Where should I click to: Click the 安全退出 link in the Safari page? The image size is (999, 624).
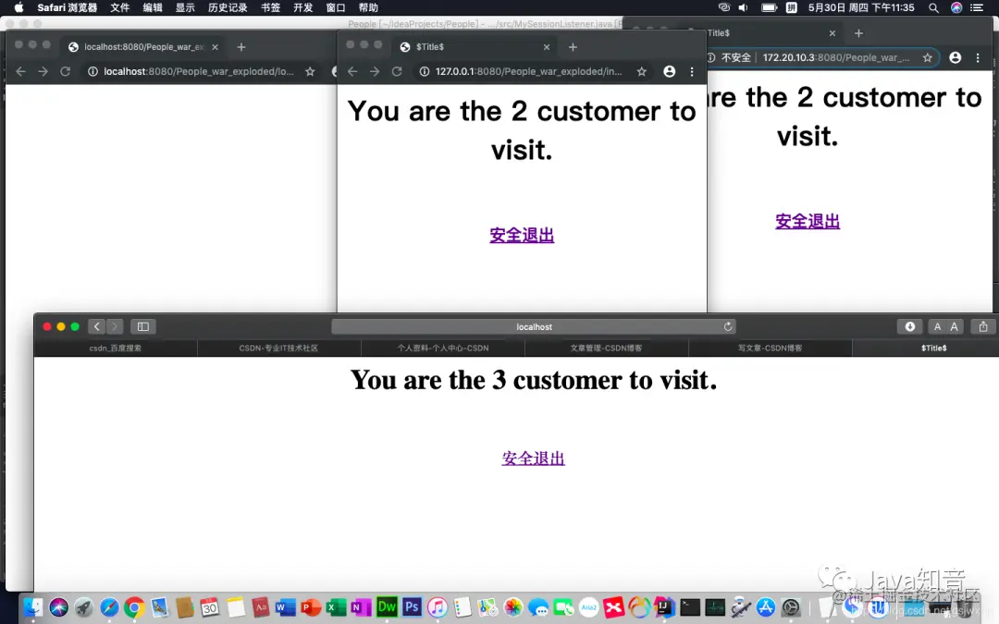534,459
